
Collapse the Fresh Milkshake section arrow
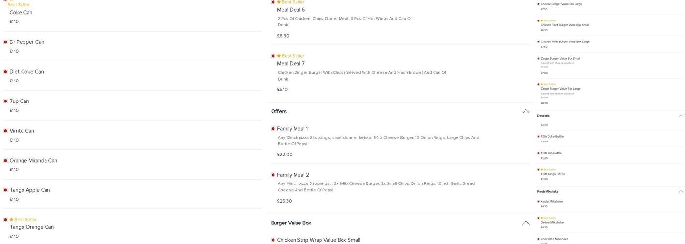coord(681,192)
